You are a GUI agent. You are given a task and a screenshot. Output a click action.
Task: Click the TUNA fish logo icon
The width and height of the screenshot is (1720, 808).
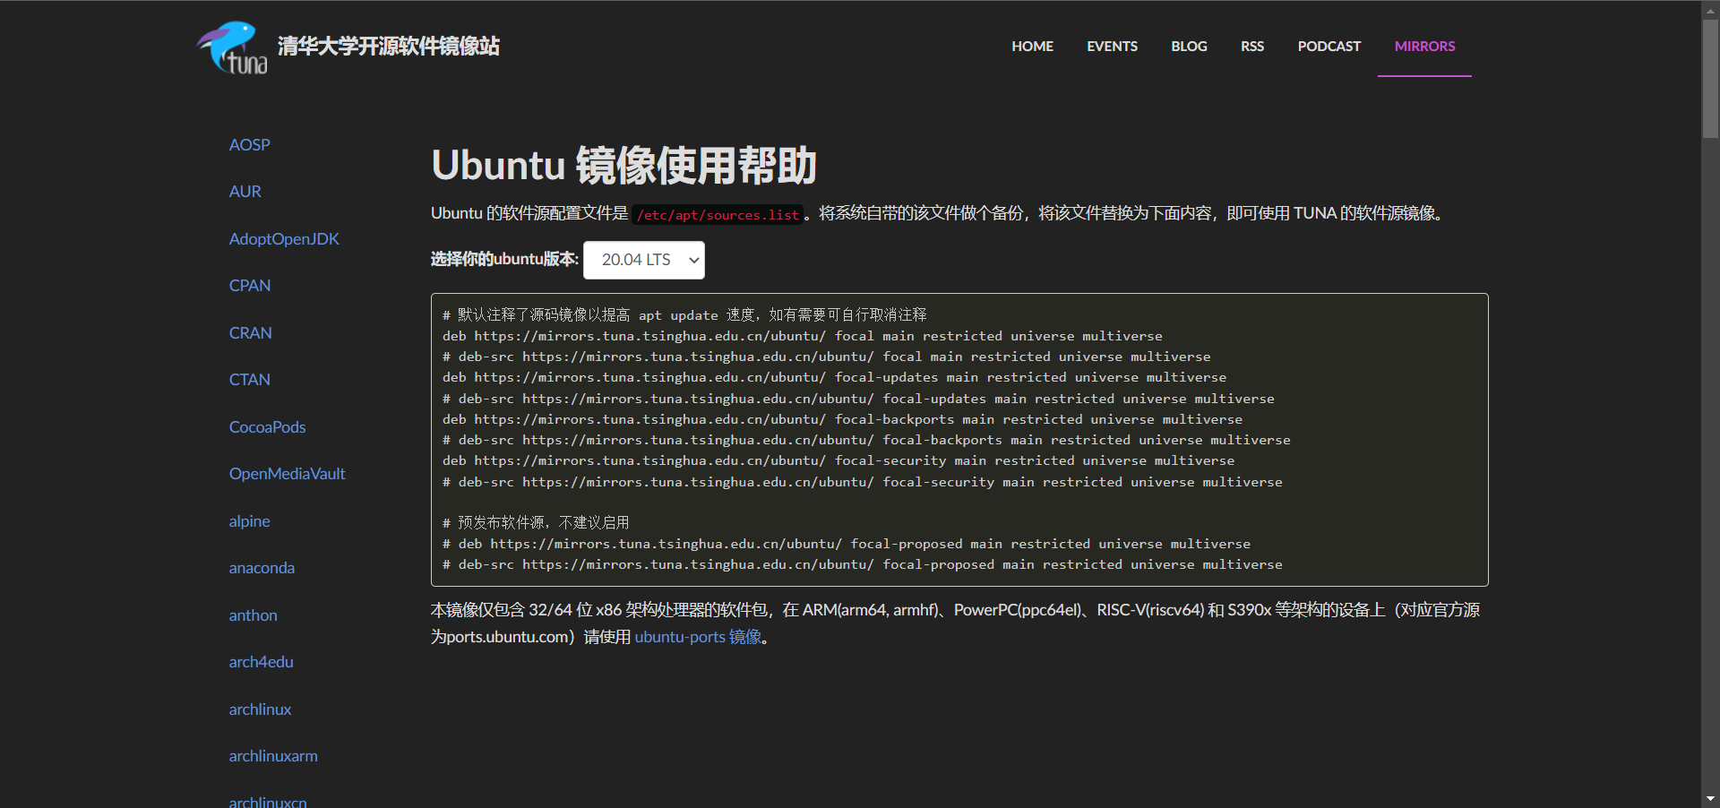pos(232,47)
